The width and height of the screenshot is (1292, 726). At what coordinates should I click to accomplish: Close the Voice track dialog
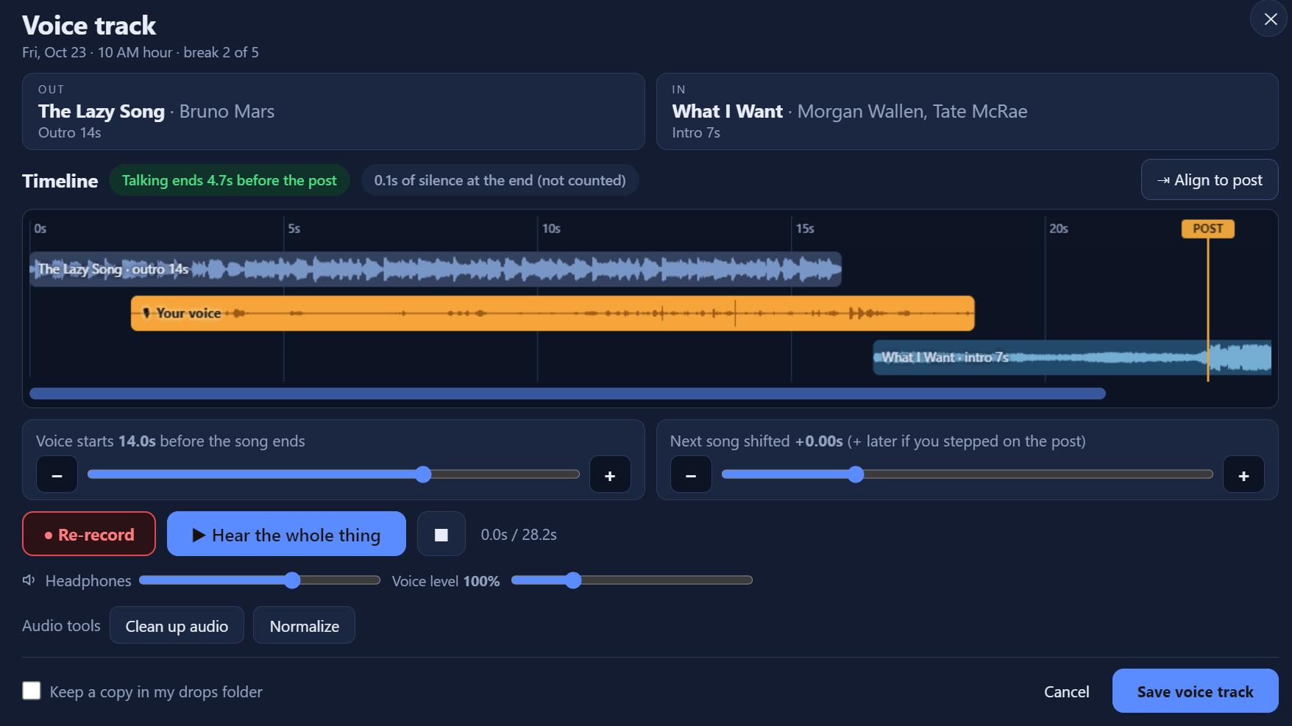(1270, 19)
